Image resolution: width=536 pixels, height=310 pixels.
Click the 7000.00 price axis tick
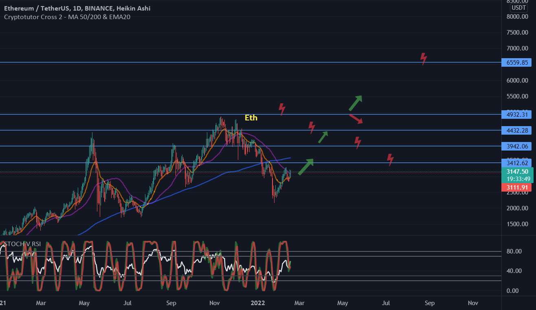click(517, 48)
